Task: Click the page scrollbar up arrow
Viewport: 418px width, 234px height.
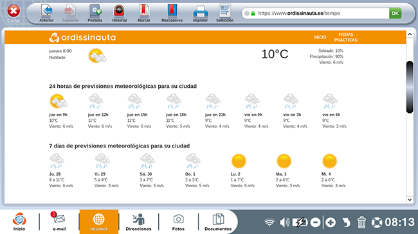Action: (x=410, y=34)
